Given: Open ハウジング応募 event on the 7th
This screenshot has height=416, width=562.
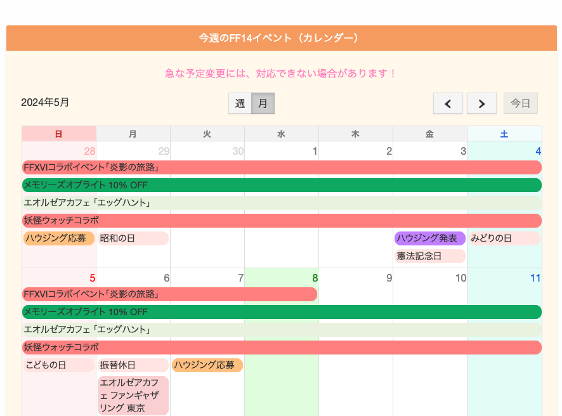Looking at the screenshot, I should point(207,365).
